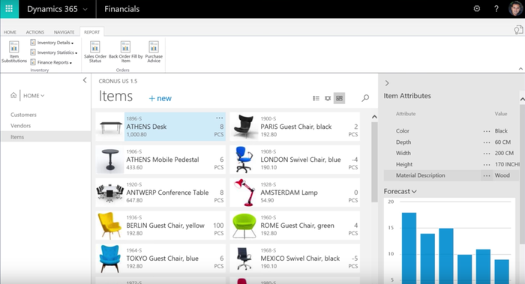Open settings gear in top bar

pos(477,9)
